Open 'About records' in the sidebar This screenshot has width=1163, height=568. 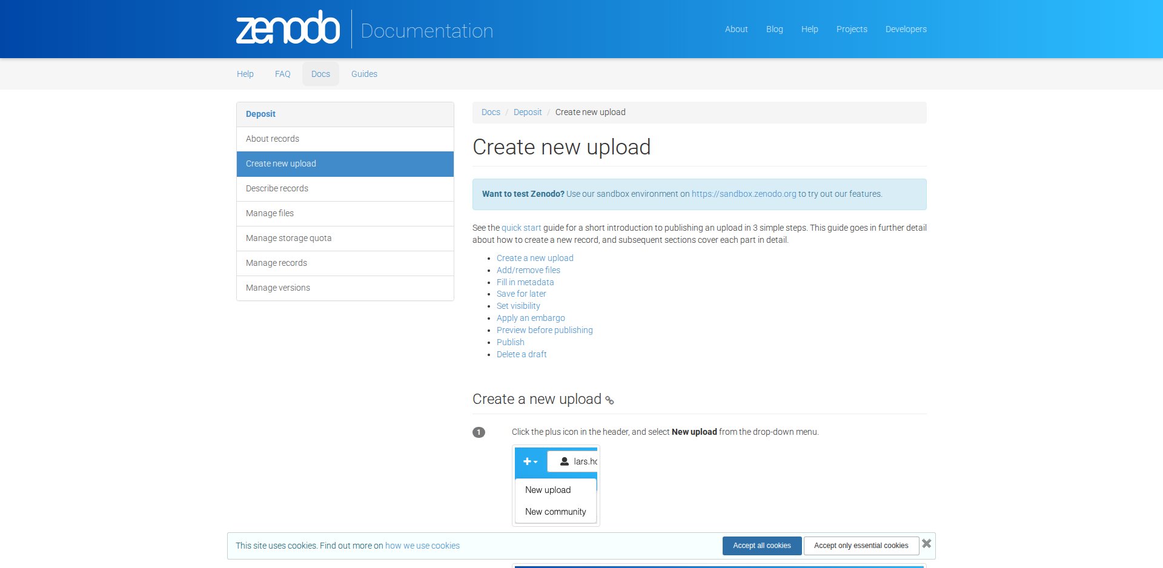pos(345,139)
